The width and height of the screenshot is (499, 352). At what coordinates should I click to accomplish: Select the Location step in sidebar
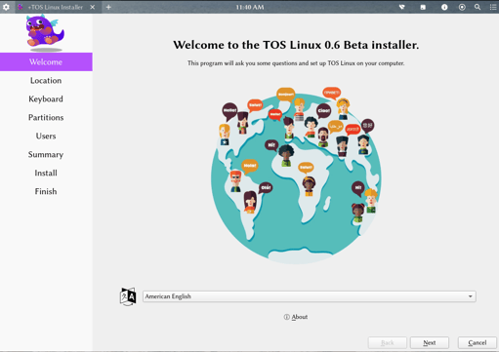[46, 80]
